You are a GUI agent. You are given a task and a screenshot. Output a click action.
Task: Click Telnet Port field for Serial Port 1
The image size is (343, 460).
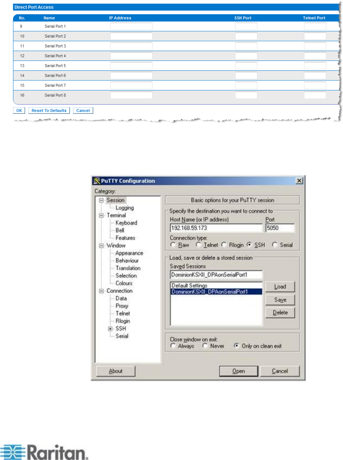[x=315, y=26]
